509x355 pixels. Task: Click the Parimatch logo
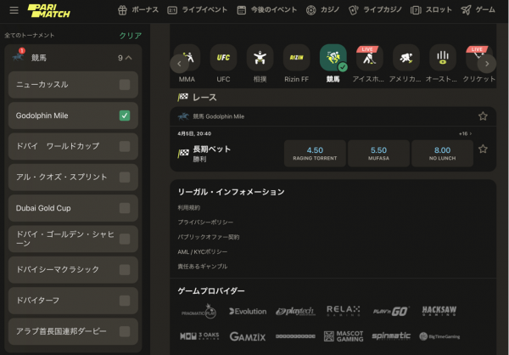coord(48,10)
